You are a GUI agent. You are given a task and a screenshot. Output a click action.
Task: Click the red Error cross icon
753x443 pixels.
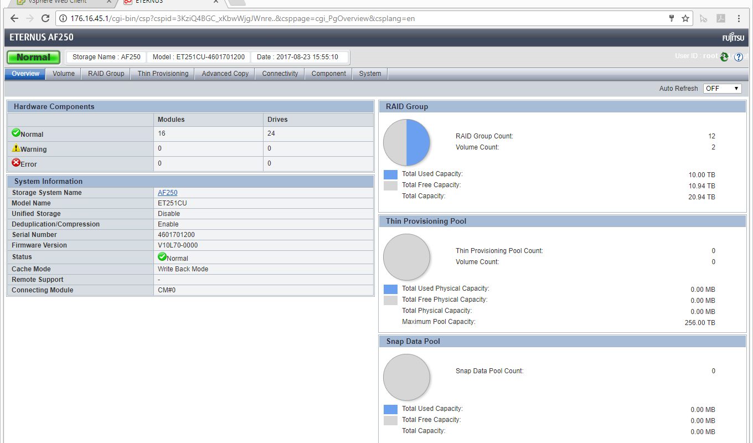click(16, 163)
